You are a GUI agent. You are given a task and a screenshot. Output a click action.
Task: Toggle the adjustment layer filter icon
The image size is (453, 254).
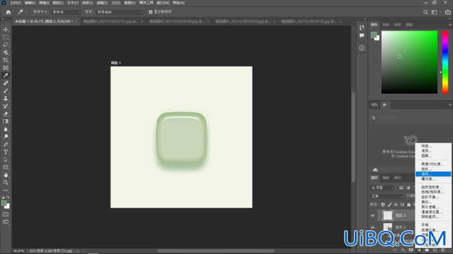[x=408, y=188]
